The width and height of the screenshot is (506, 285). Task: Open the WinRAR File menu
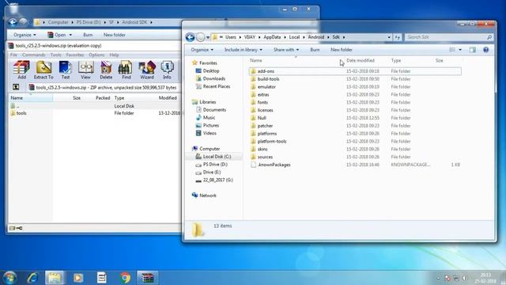13,55
